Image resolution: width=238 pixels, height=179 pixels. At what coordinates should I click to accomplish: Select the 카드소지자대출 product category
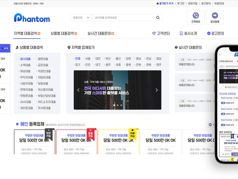click(47, 102)
